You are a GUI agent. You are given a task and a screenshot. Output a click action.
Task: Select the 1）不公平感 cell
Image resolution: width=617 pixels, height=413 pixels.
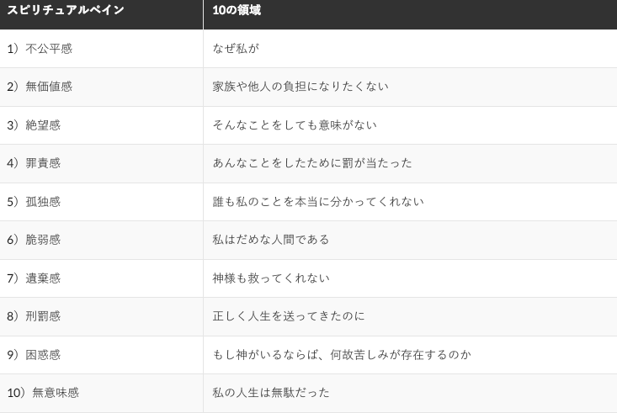coord(40,49)
